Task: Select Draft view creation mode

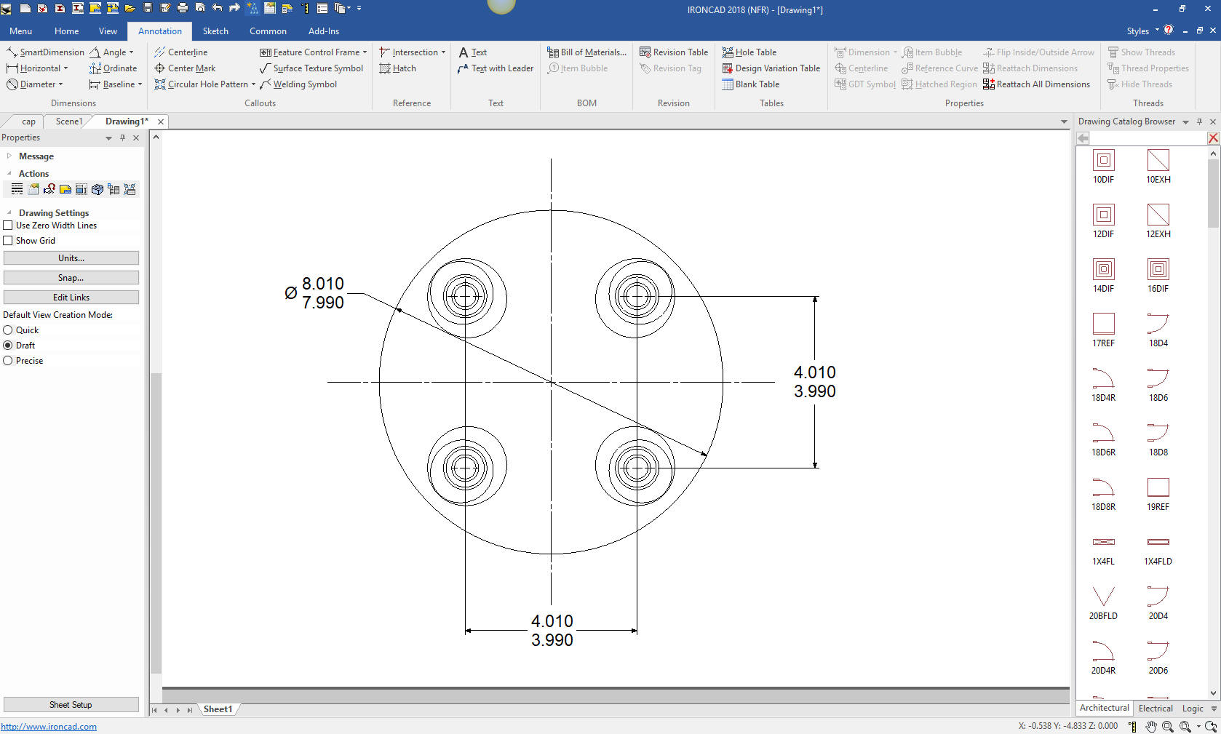Action: point(8,346)
